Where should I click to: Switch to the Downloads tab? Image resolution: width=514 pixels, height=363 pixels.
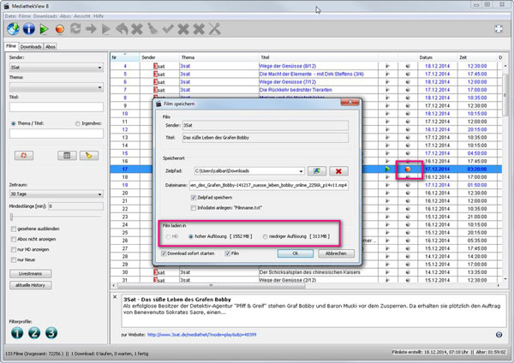31,46
